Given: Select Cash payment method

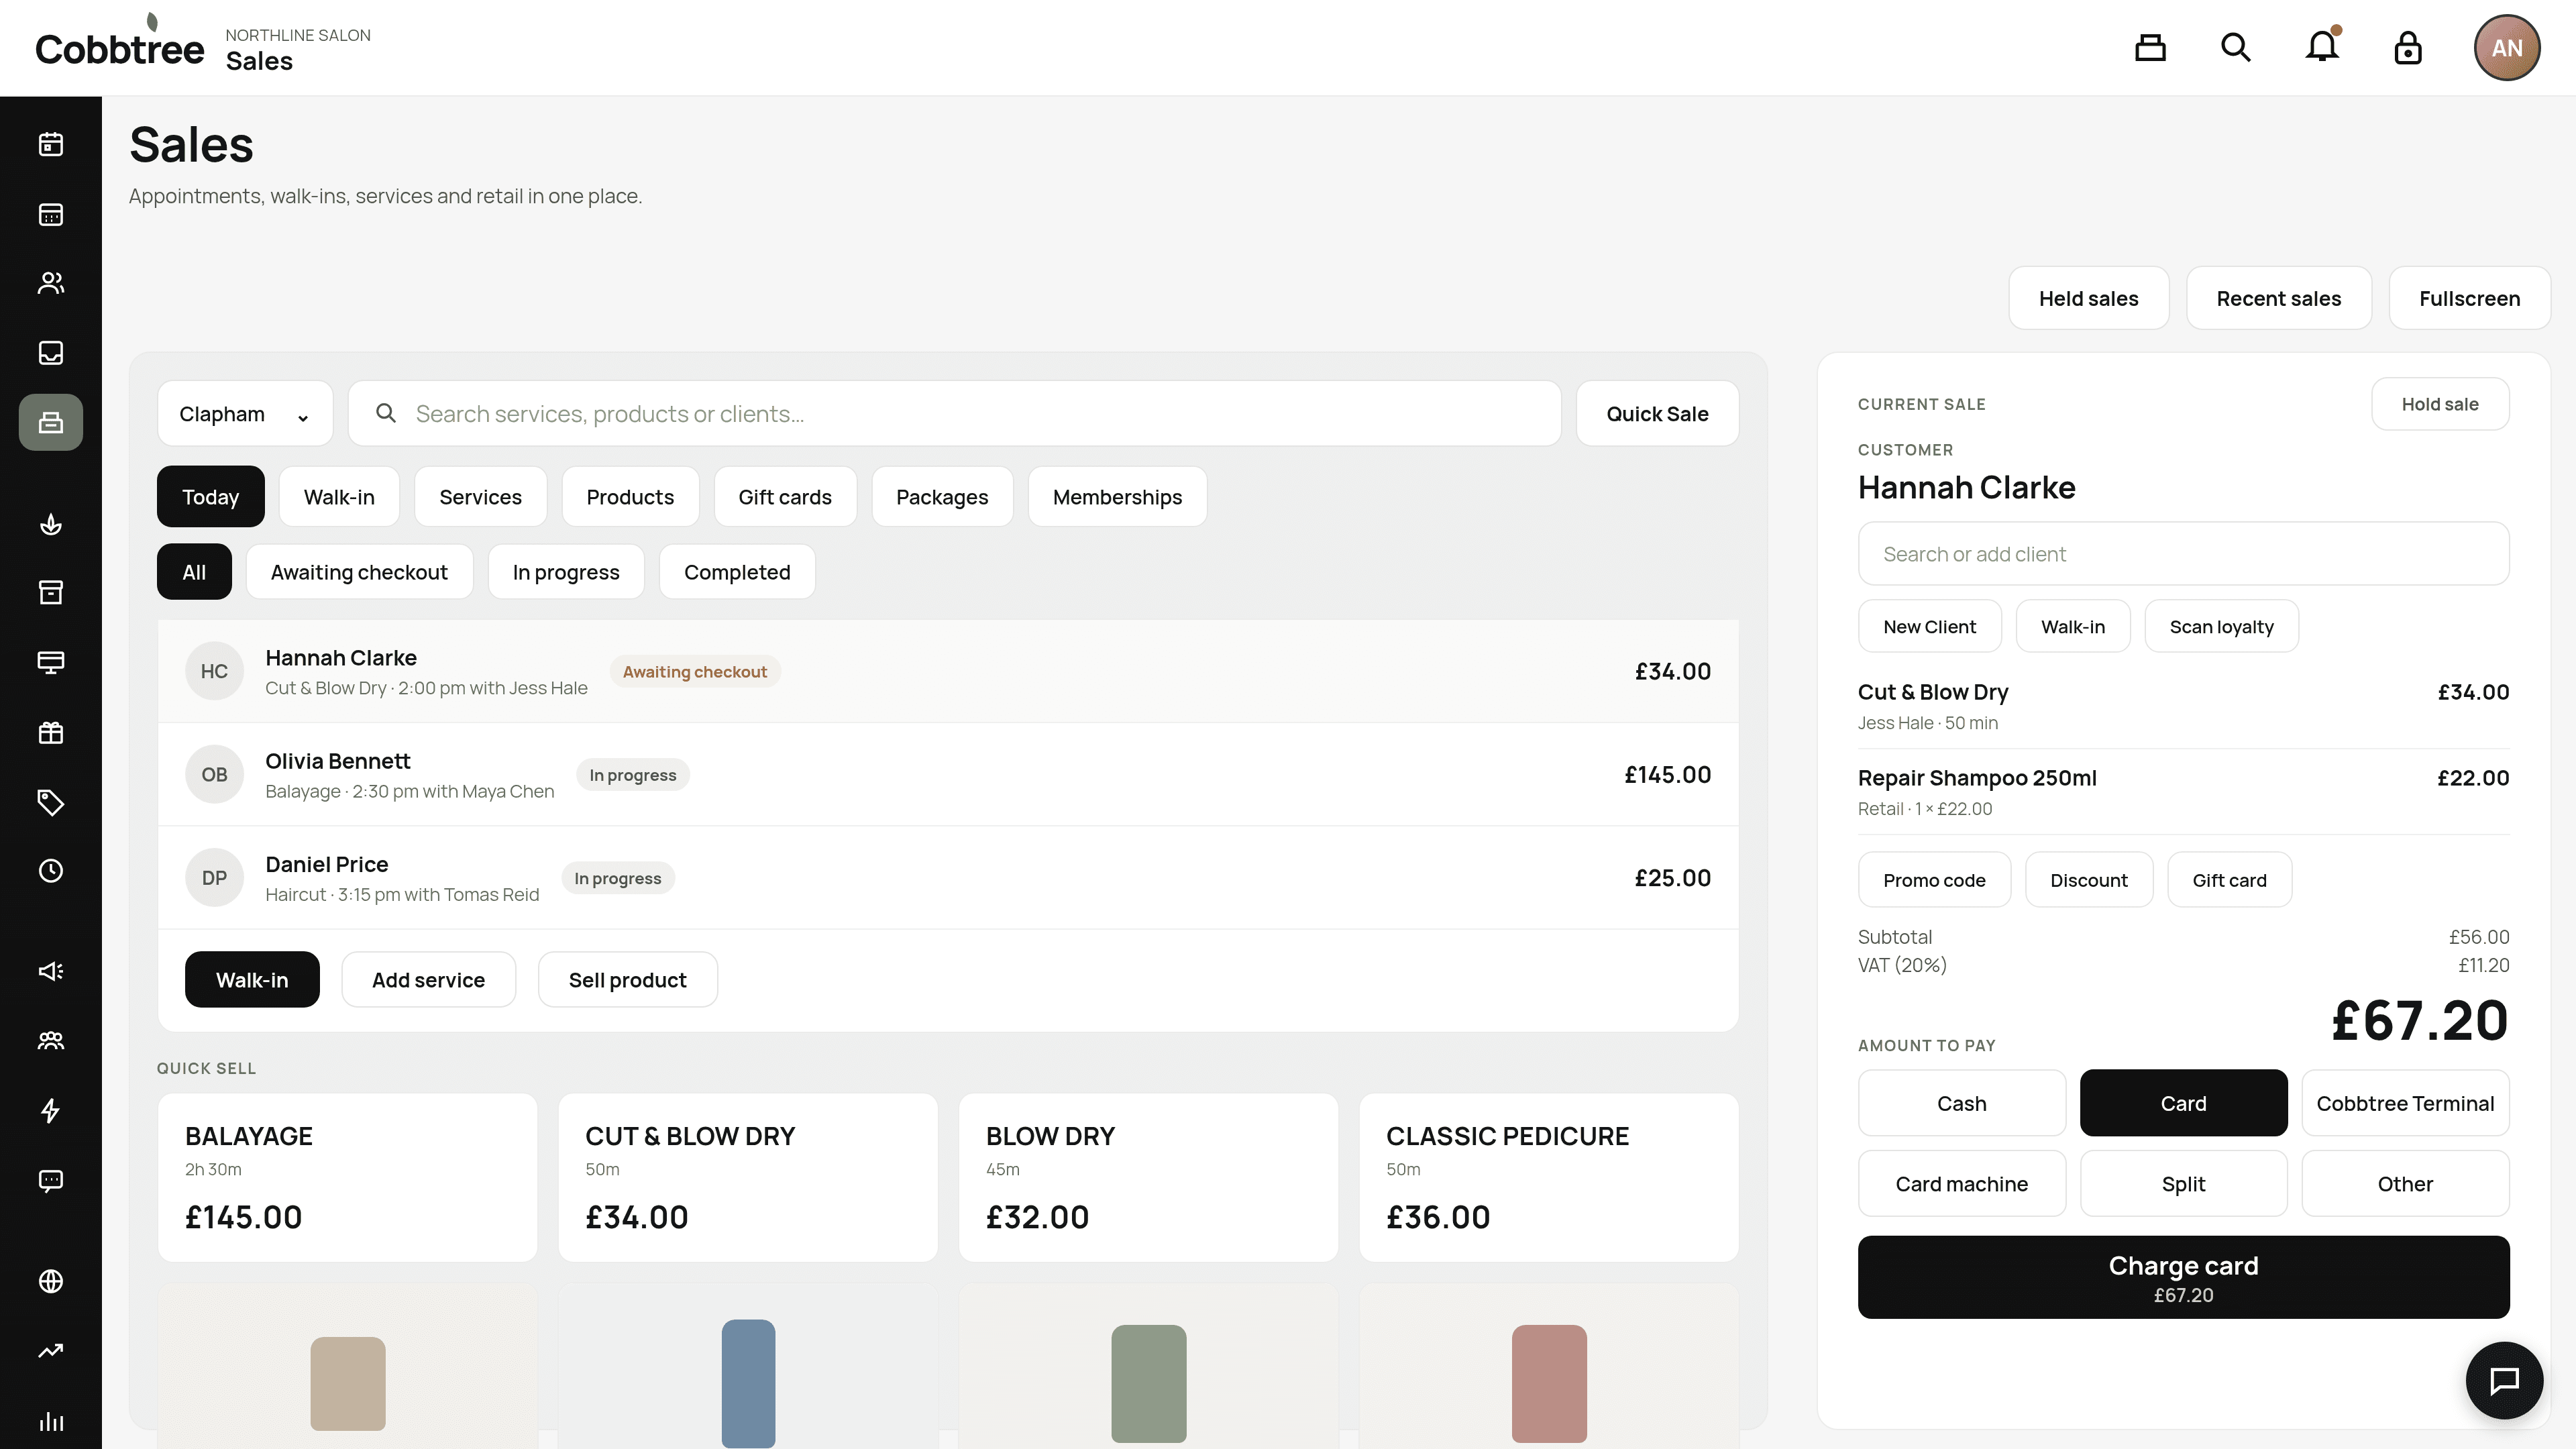Looking at the screenshot, I should point(1961,1103).
